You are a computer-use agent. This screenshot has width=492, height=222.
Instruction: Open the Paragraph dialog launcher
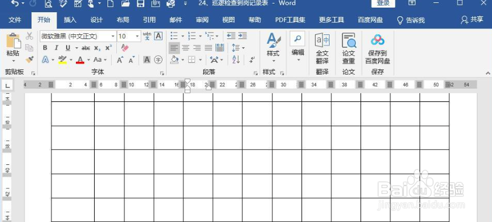[x=256, y=73]
